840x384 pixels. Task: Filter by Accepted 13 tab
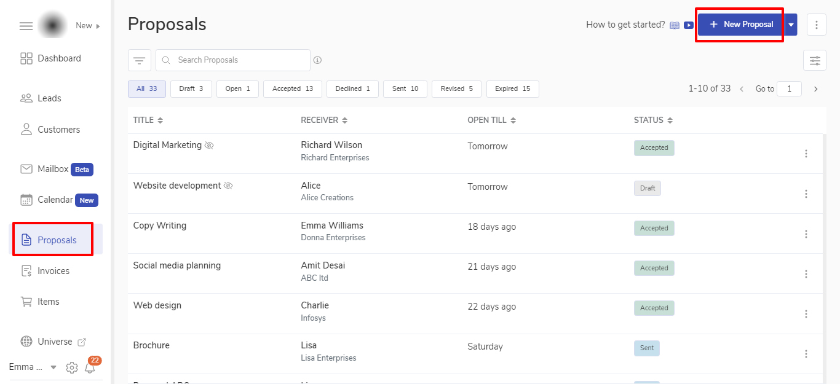[293, 89]
